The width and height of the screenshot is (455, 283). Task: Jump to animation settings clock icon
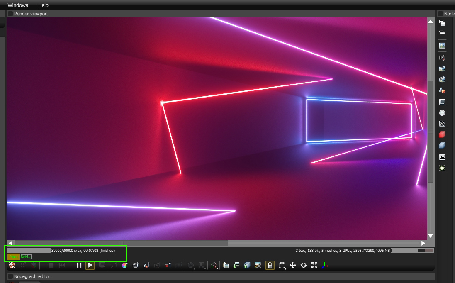[442, 113]
